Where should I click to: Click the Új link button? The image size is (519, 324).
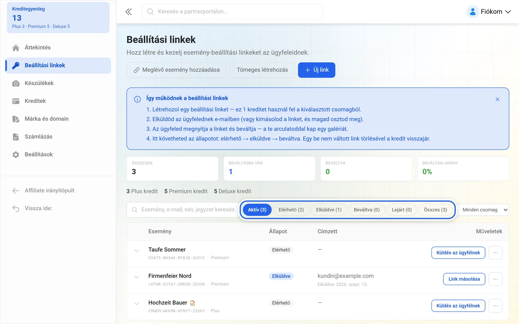(x=316, y=70)
